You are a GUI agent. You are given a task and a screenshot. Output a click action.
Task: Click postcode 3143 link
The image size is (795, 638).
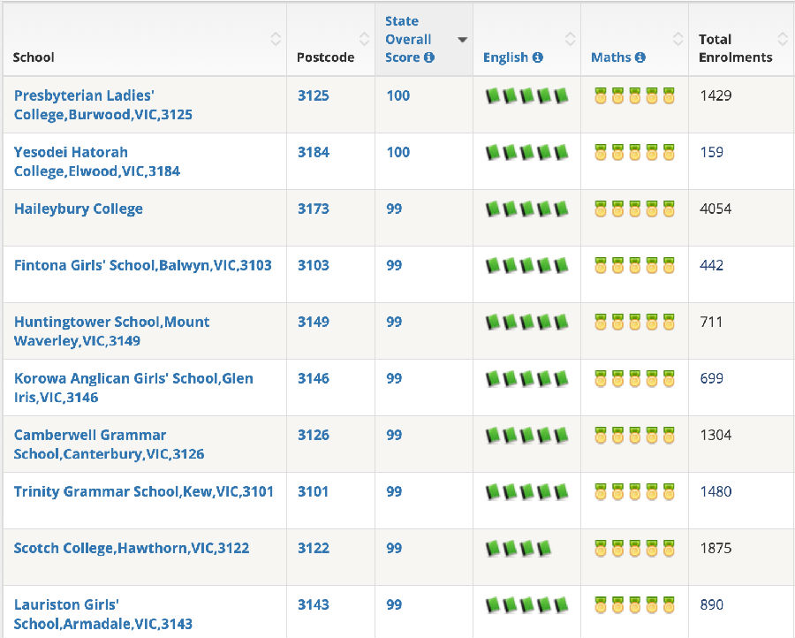[314, 604]
